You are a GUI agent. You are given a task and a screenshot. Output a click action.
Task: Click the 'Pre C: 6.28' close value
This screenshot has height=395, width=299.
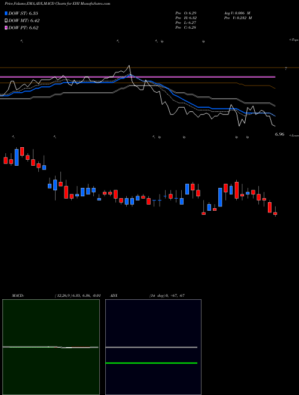[186, 28]
